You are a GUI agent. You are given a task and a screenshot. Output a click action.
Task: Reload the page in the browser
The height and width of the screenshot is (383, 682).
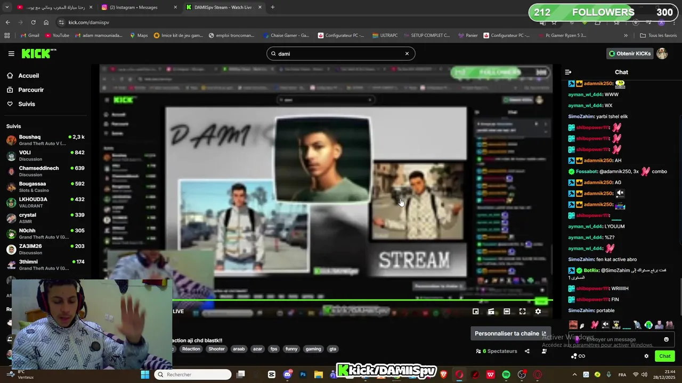point(33,22)
